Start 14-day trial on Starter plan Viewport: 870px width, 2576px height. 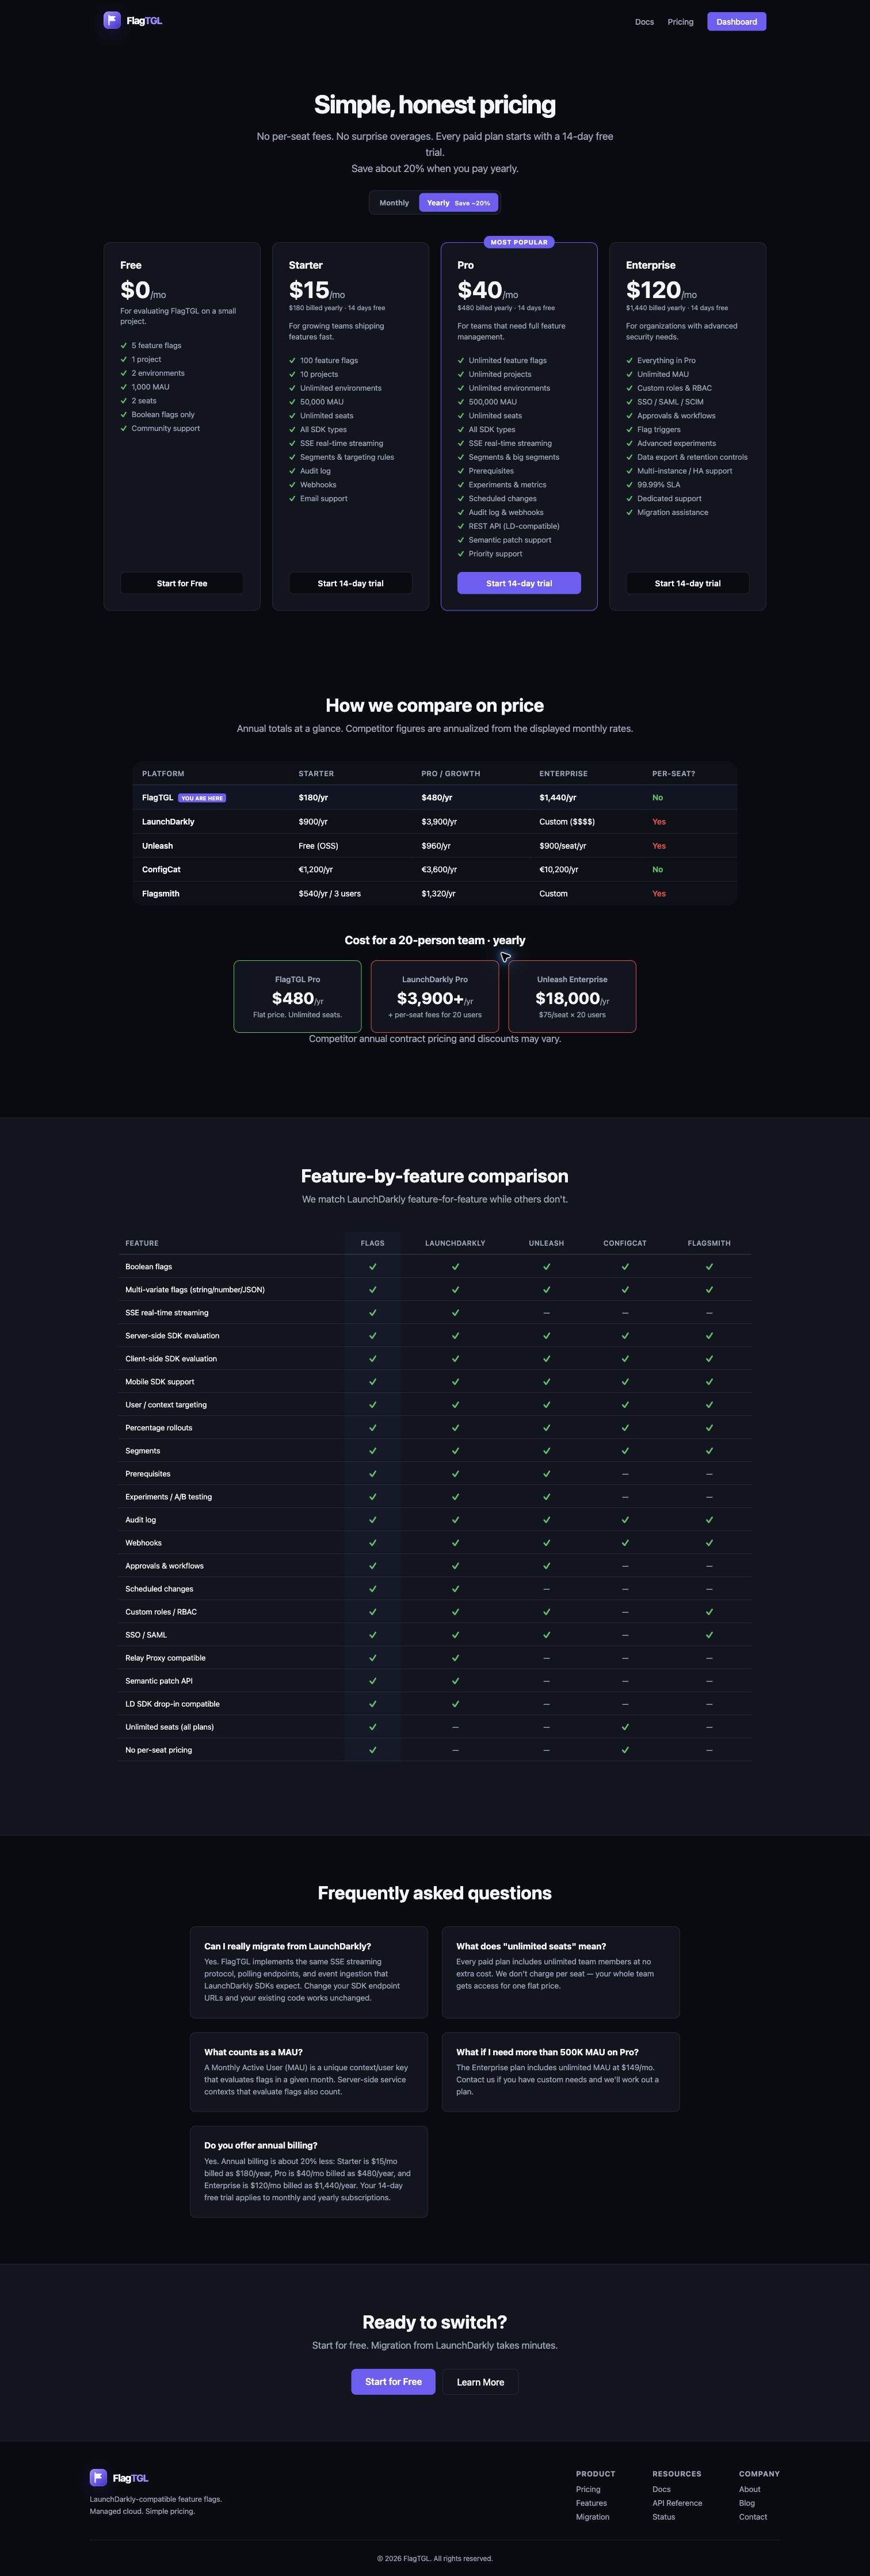click(350, 583)
